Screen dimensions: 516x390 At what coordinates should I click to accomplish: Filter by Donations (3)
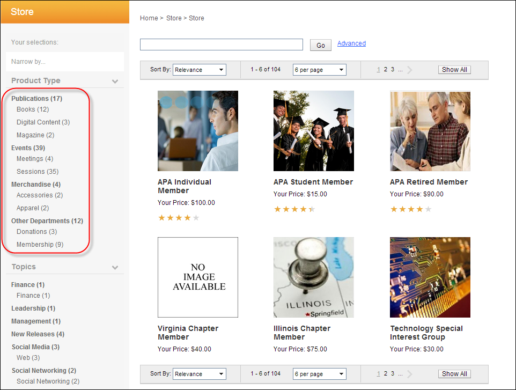36,232
